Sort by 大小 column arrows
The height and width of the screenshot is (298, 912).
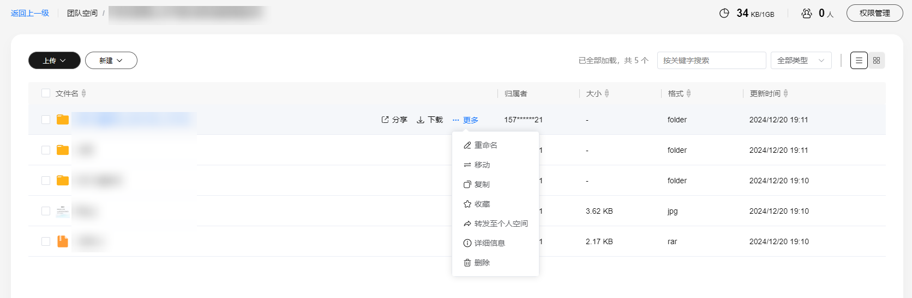point(607,94)
